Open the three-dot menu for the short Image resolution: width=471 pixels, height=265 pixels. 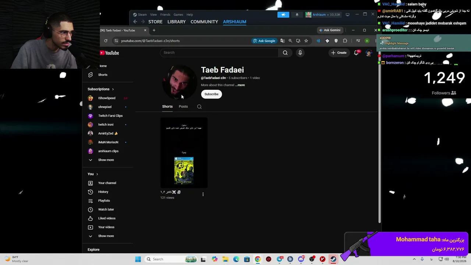pos(203,194)
